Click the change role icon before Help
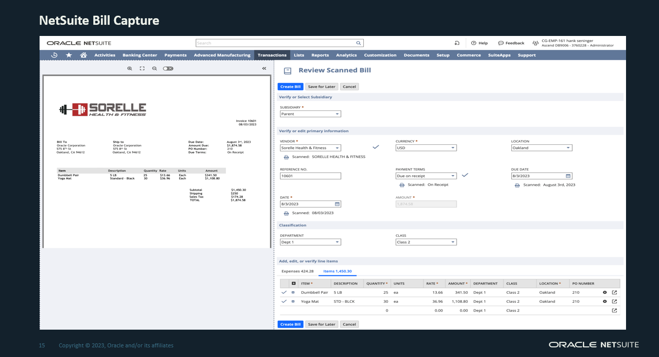 pyautogui.click(x=457, y=43)
